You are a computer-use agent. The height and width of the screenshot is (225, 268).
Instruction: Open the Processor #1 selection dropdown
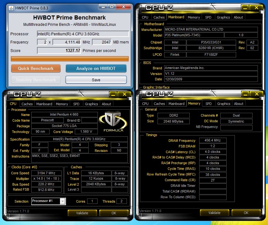[63, 201]
